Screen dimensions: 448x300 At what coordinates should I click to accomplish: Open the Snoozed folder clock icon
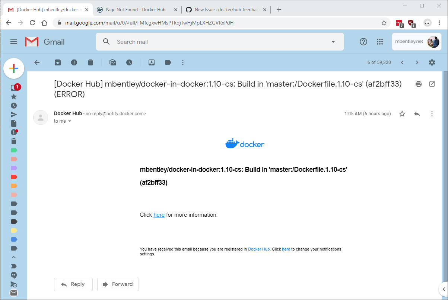pyautogui.click(x=14, y=106)
